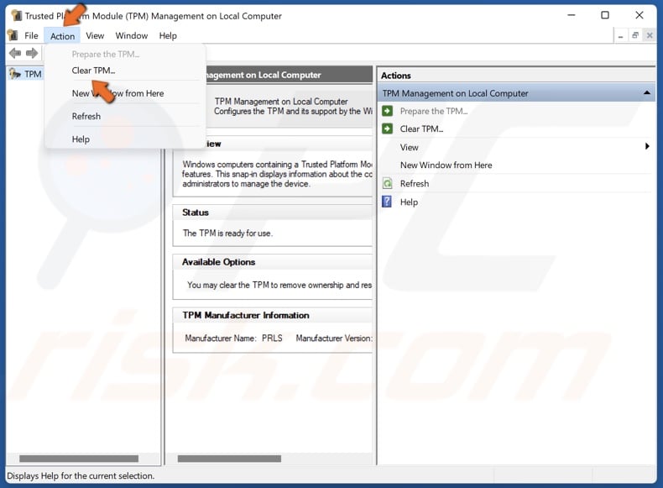The width and height of the screenshot is (663, 488).
Task: Minimize the TPM Management window
Action: [x=572, y=15]
